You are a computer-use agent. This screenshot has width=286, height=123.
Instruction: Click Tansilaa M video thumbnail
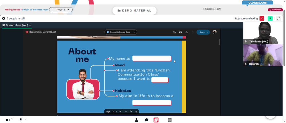pos(263,33)
